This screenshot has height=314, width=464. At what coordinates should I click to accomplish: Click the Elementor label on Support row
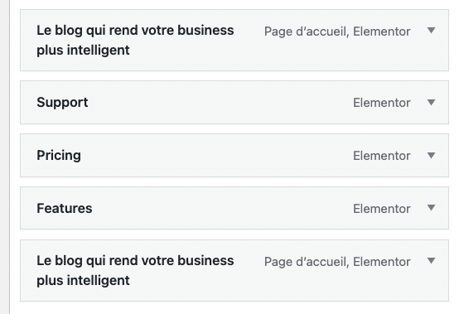(x=381, y=103)
